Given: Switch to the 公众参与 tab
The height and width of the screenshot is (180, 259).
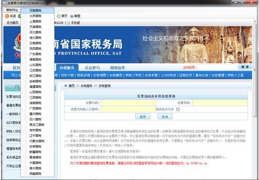Looking at the screenshot, I should [x=93, y=68].
